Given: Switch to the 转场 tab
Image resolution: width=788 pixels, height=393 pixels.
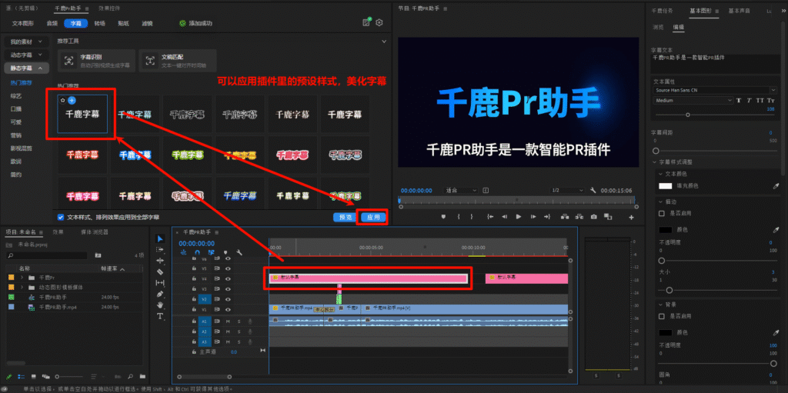Looking at the screenshot, I should point(100,23).
